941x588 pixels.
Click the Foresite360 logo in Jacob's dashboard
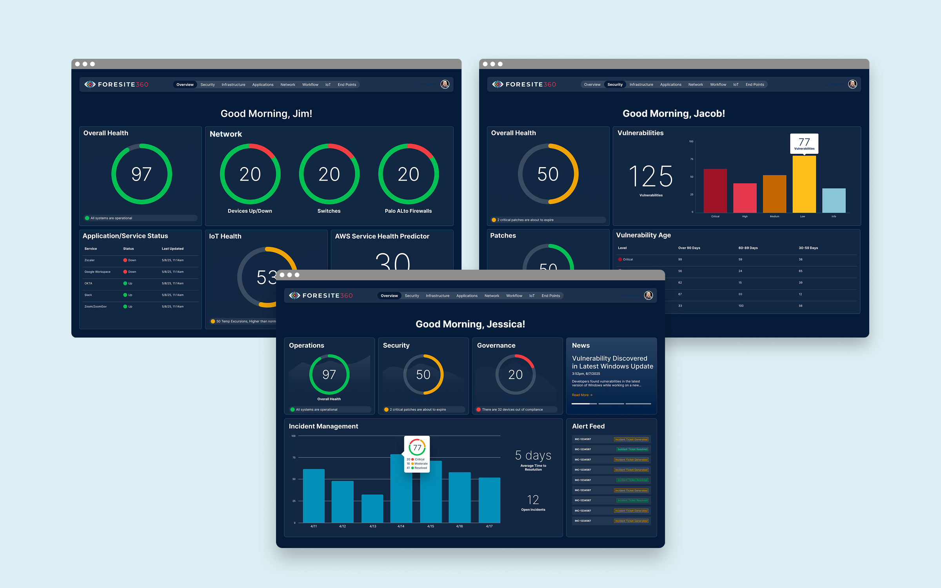point(524,84)
